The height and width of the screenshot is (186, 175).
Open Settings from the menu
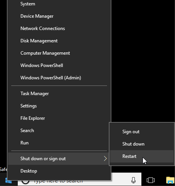pyautogui.click(x=59, y=106)
